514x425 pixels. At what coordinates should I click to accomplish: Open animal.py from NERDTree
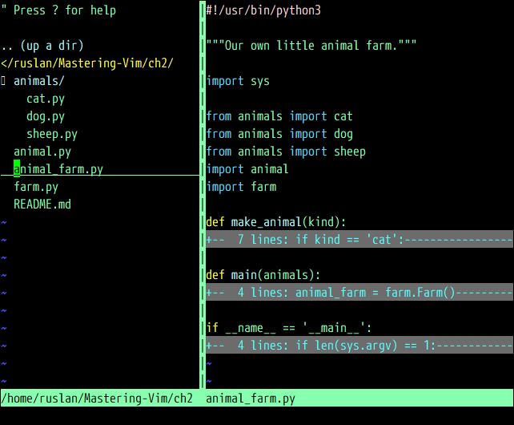coord(42,152)
